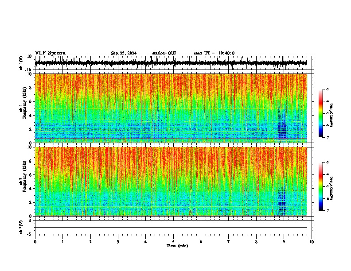The height and width of the screenshot is (271, 351).
Task: Click the "-7" label on ch.2 color bar
Action: 327,210
